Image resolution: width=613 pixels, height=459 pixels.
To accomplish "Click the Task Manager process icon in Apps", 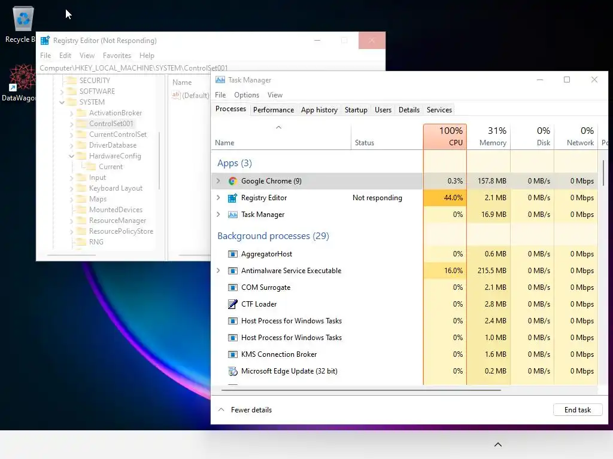I will [x=233, y=215].
